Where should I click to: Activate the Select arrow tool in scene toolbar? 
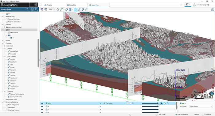pos(76,9)
